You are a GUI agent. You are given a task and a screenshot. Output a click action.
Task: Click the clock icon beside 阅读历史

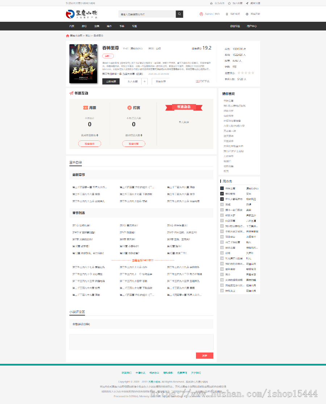[x=247, y=14]
